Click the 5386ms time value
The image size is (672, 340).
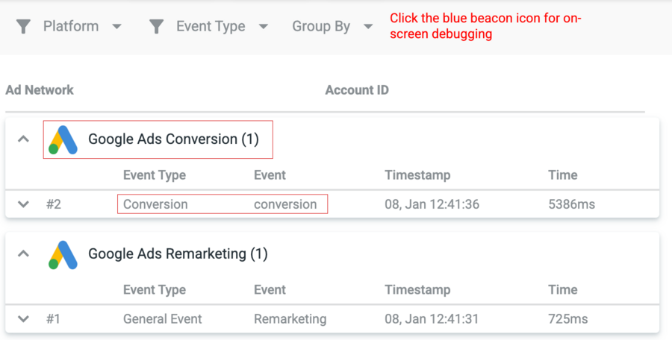click(x=571, y=204)
